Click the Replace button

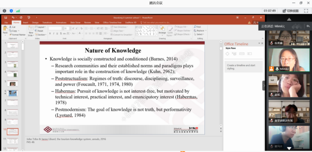tap(200, 30)
